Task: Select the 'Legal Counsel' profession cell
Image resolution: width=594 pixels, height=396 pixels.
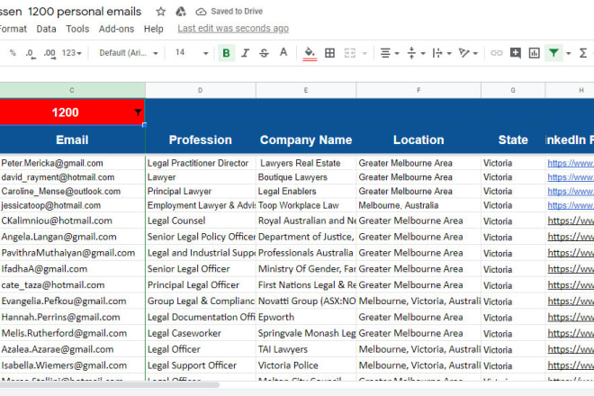Action: click(x=201, y=220)
